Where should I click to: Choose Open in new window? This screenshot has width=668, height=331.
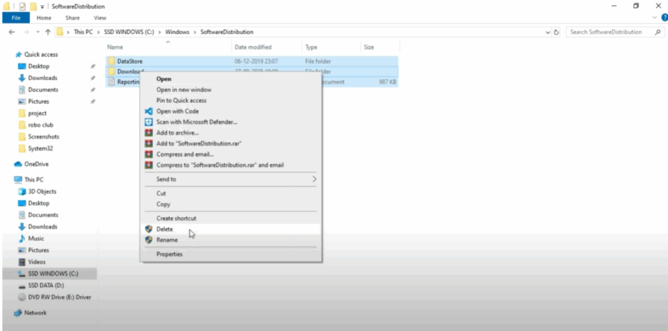[230, 90]
